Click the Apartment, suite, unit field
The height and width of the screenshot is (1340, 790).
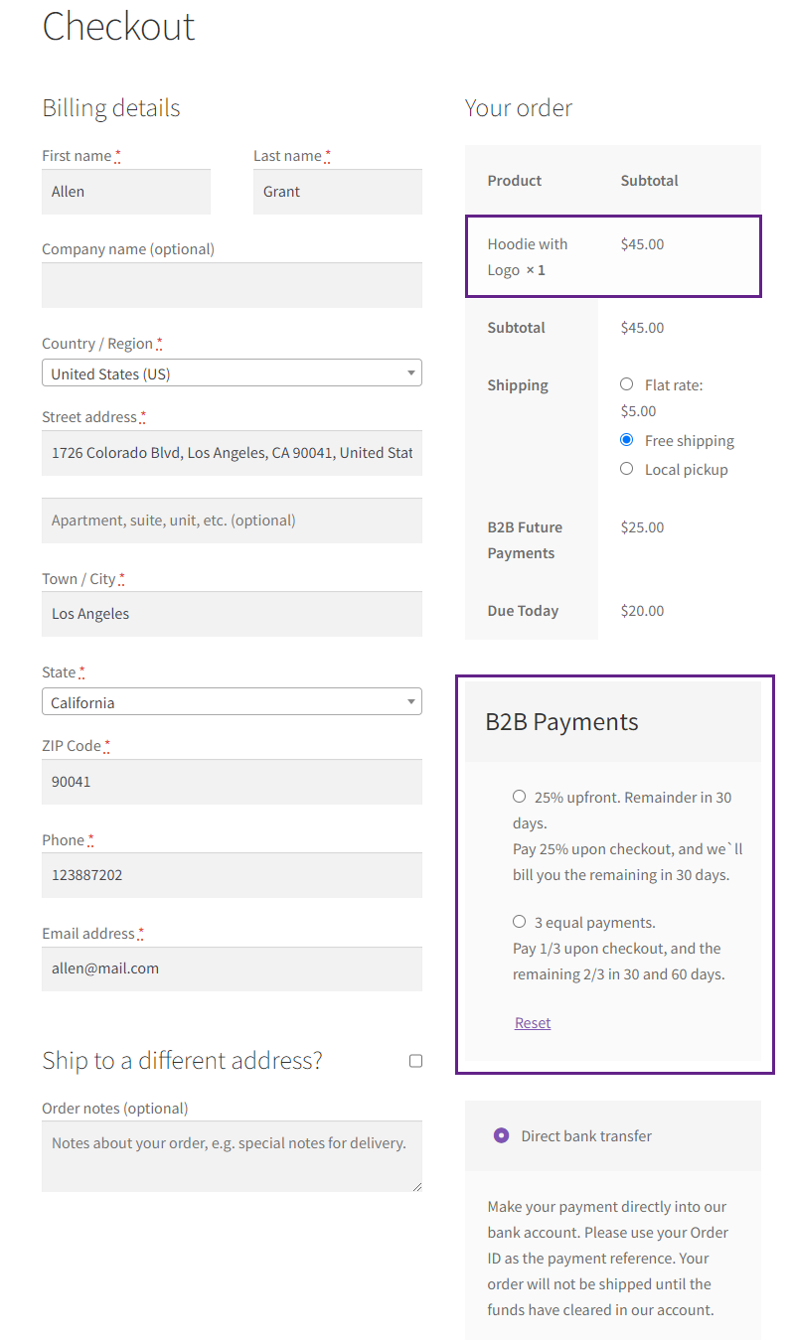tap(232, 521)
